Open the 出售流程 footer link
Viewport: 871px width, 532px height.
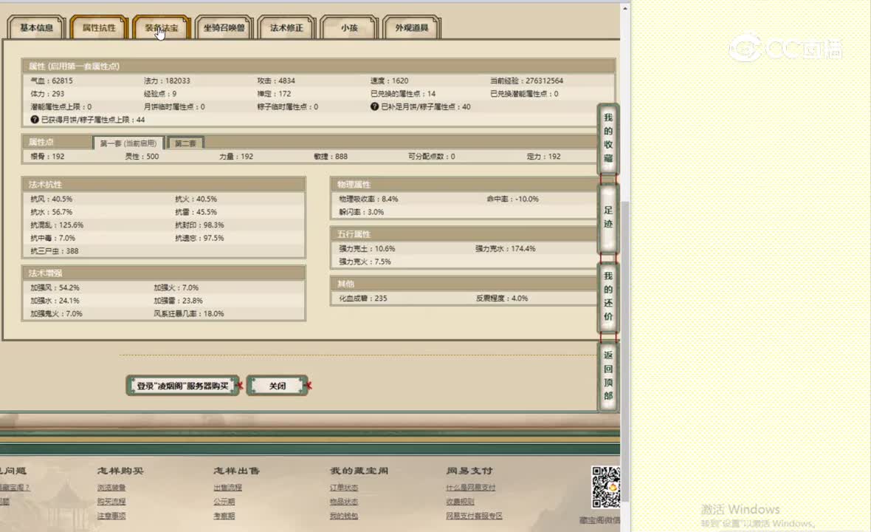click(228, 488)
